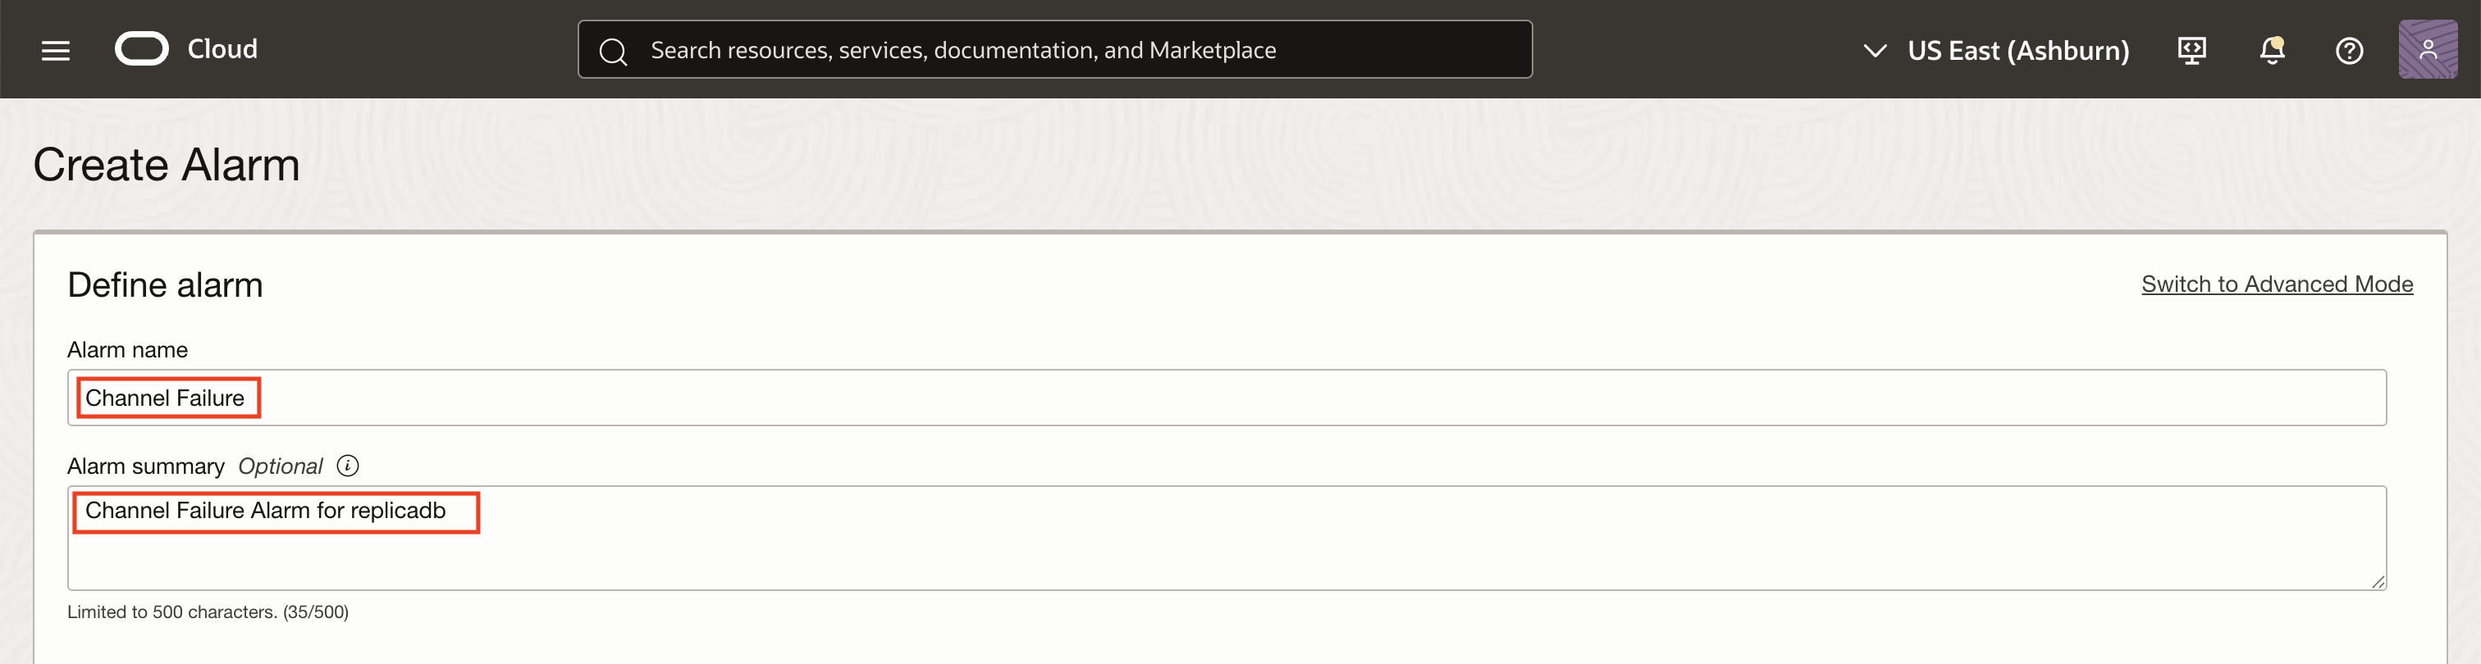The image size is (2481, 664).
Task: Focus the top search resources field
Action: click(x=1059, y=50)
